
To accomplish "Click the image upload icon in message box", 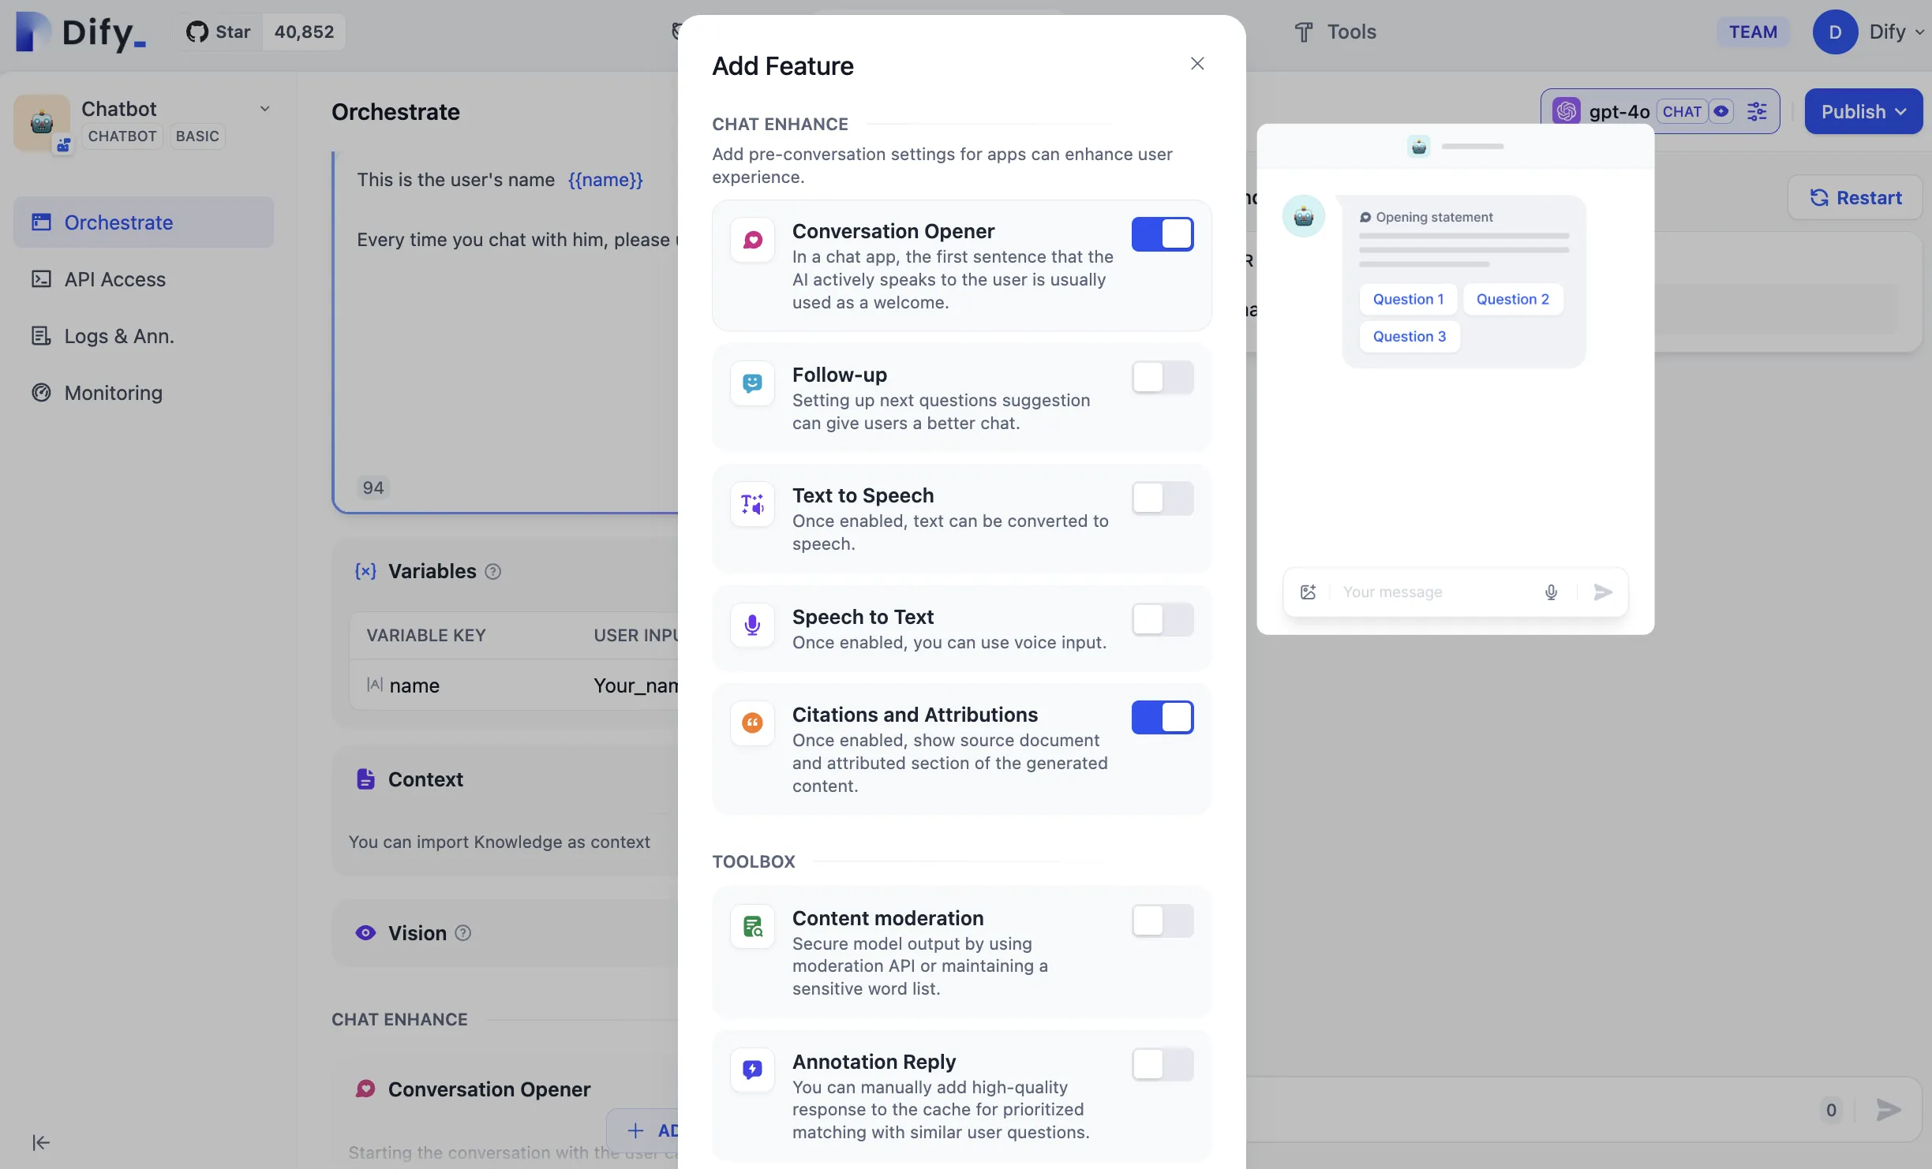I will pyautogui.click(x=1308, y=592).
